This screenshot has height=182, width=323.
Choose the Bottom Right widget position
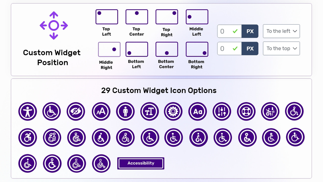click(x=197, y=49)
